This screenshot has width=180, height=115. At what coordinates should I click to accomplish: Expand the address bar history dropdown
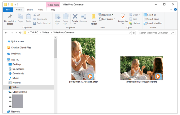[130, 33]
